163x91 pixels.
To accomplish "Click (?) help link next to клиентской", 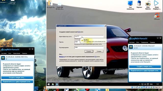I will (79, 32).
